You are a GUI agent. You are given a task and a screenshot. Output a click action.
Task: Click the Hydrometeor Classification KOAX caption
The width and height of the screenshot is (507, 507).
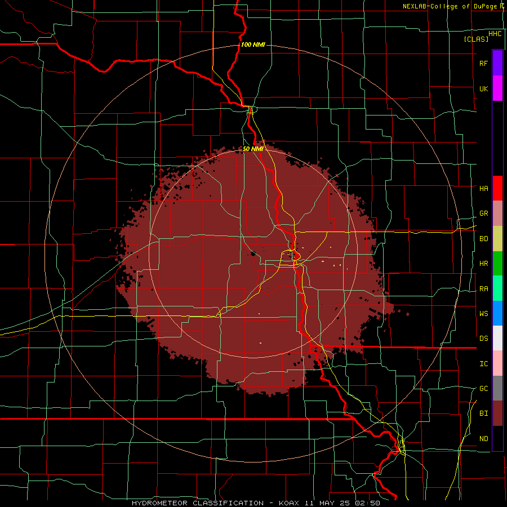[x=256, y=503]
